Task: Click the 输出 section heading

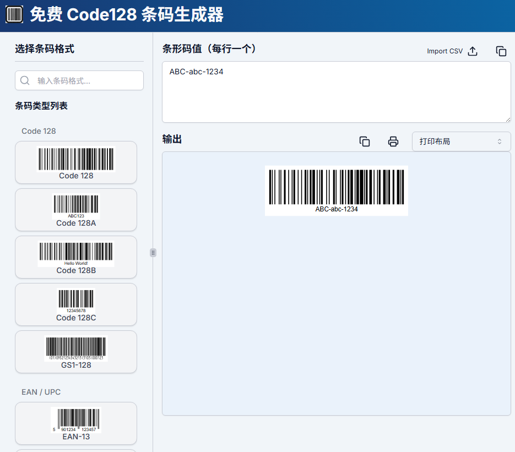Action: 172,139
